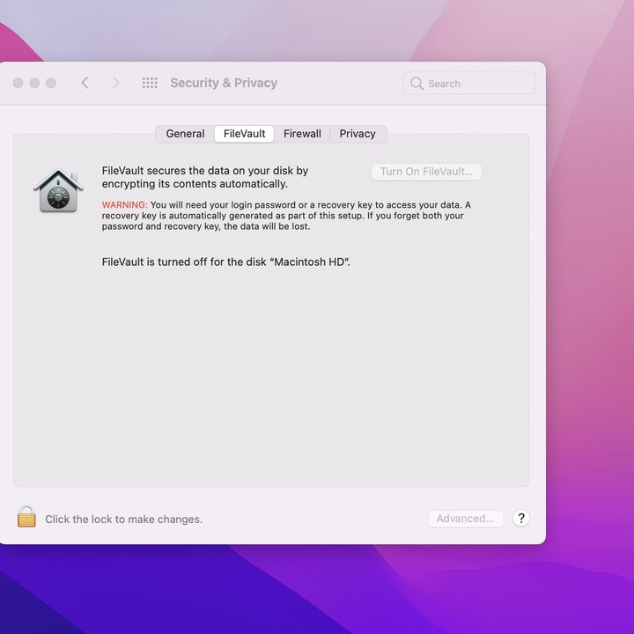Click the back arrow in the toolbar

(85, 83)
